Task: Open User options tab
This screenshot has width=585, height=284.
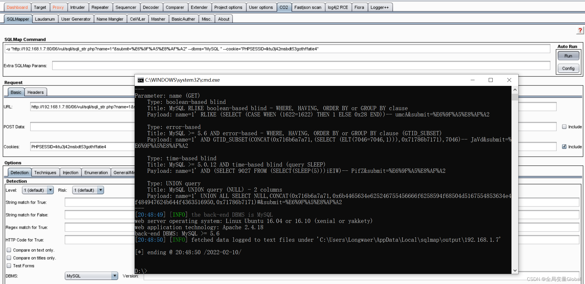Action: click(x=261, y=7)
